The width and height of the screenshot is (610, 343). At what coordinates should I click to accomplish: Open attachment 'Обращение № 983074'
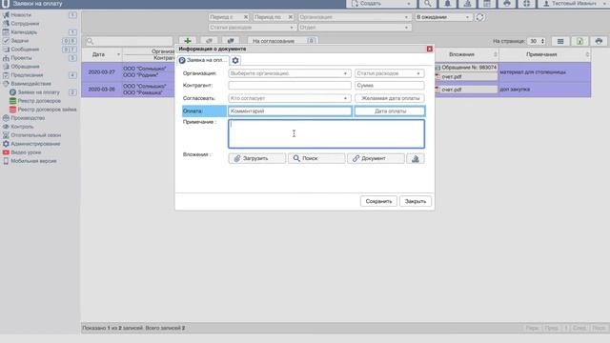[x=466, y=68]
